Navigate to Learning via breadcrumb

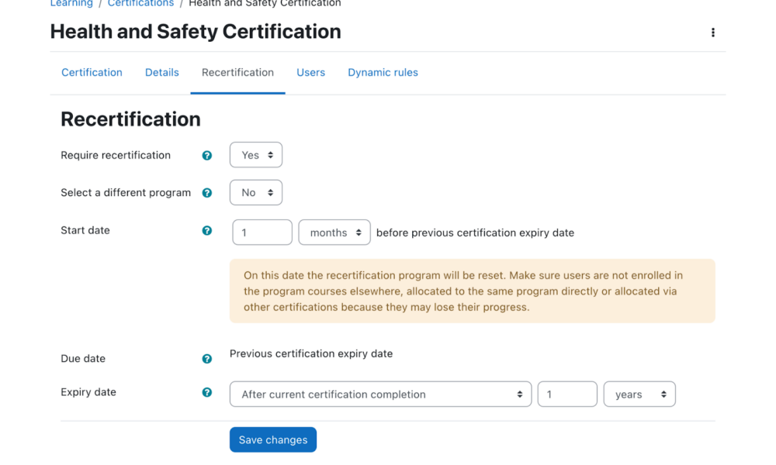pos(71,4)
